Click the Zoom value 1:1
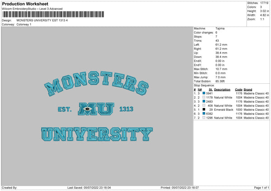Screen dimensions: 271x191 point(262,19)
